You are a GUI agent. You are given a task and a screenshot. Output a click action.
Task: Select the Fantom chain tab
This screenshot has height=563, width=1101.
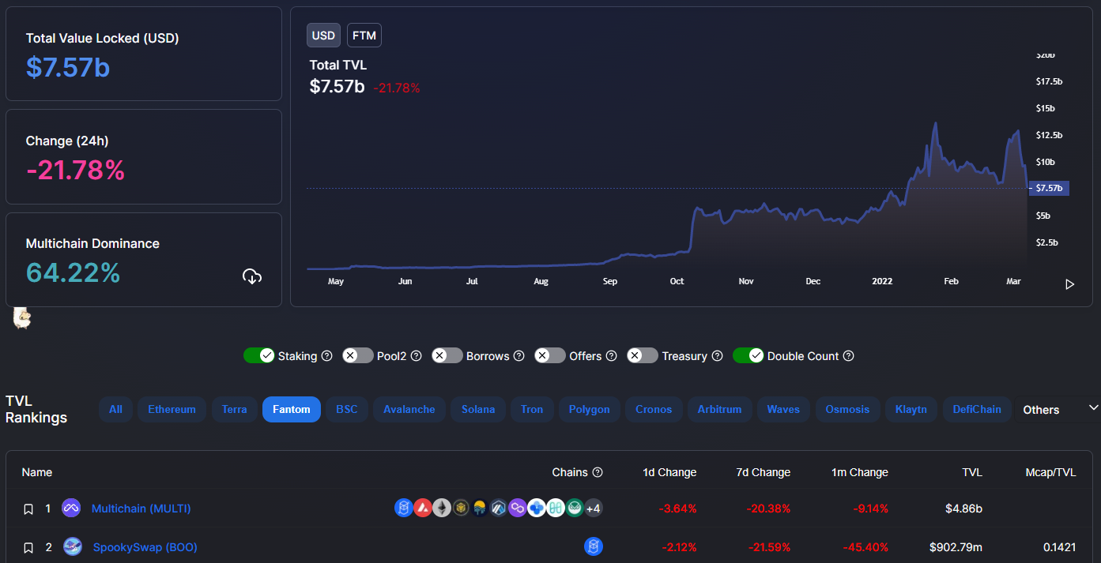(292, 409)
